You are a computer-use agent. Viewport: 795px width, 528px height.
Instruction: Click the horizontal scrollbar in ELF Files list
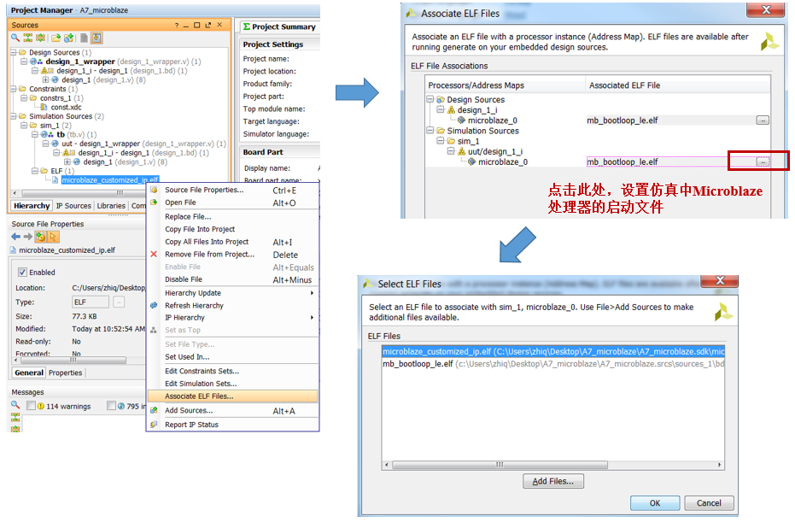(500, 465)
